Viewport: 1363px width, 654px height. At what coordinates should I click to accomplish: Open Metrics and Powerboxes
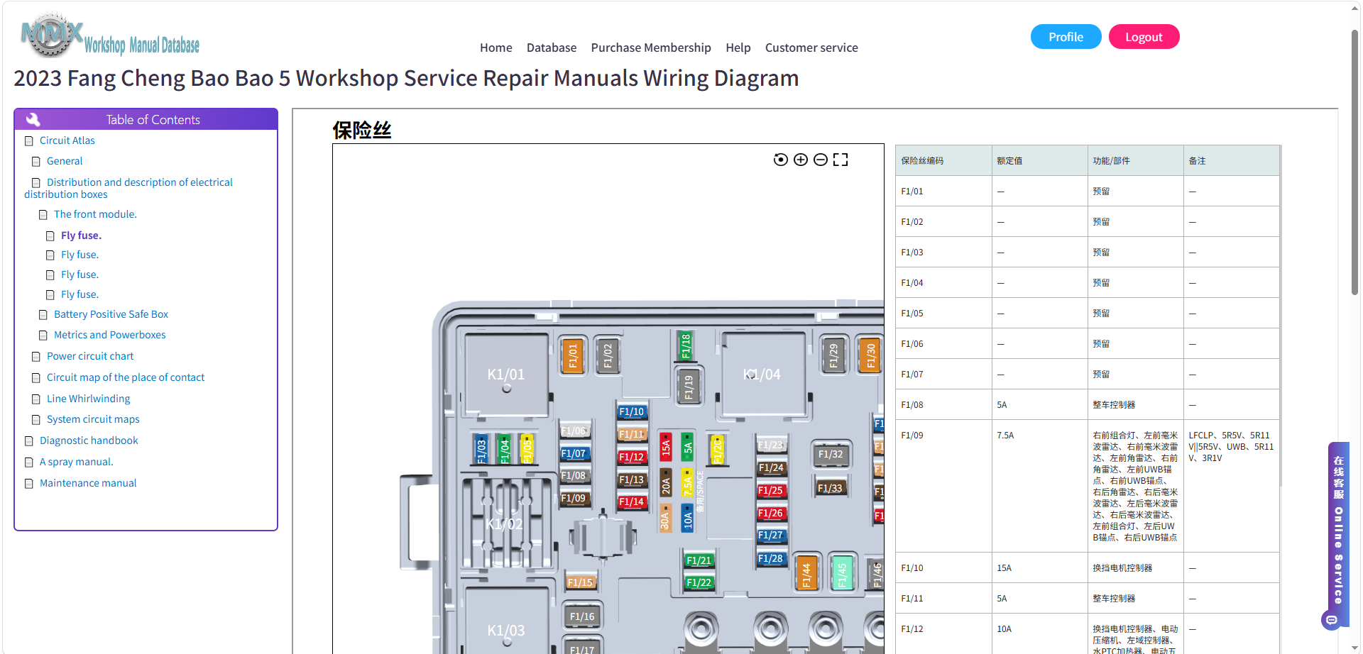110,335
